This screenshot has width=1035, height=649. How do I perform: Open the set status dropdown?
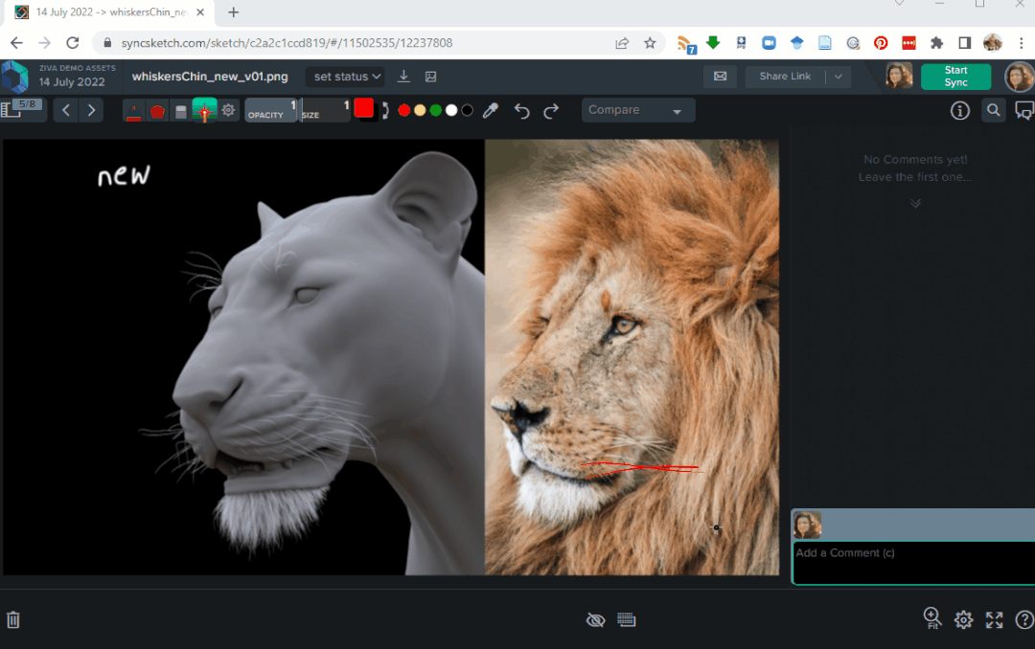coord(345,76)
